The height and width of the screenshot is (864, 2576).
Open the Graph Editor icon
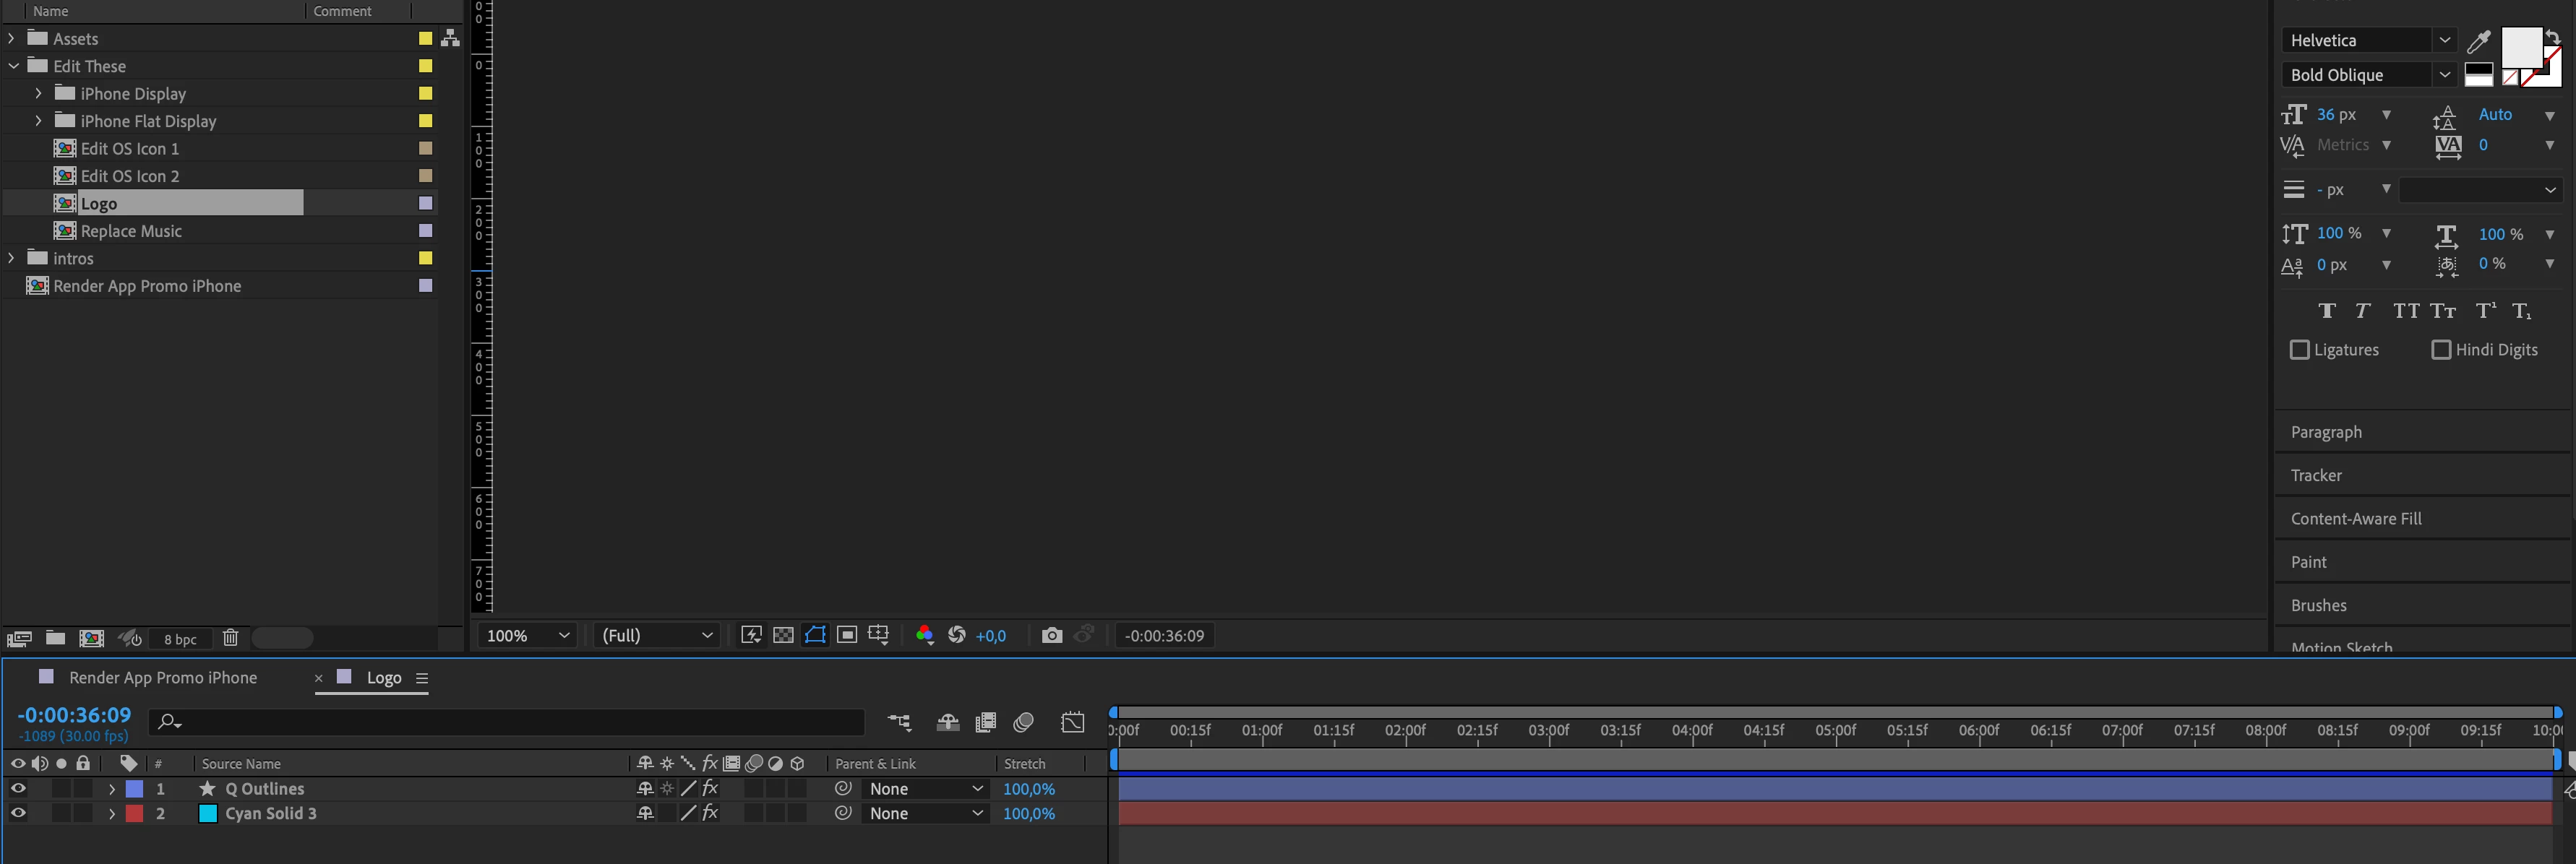(1072, 722)
